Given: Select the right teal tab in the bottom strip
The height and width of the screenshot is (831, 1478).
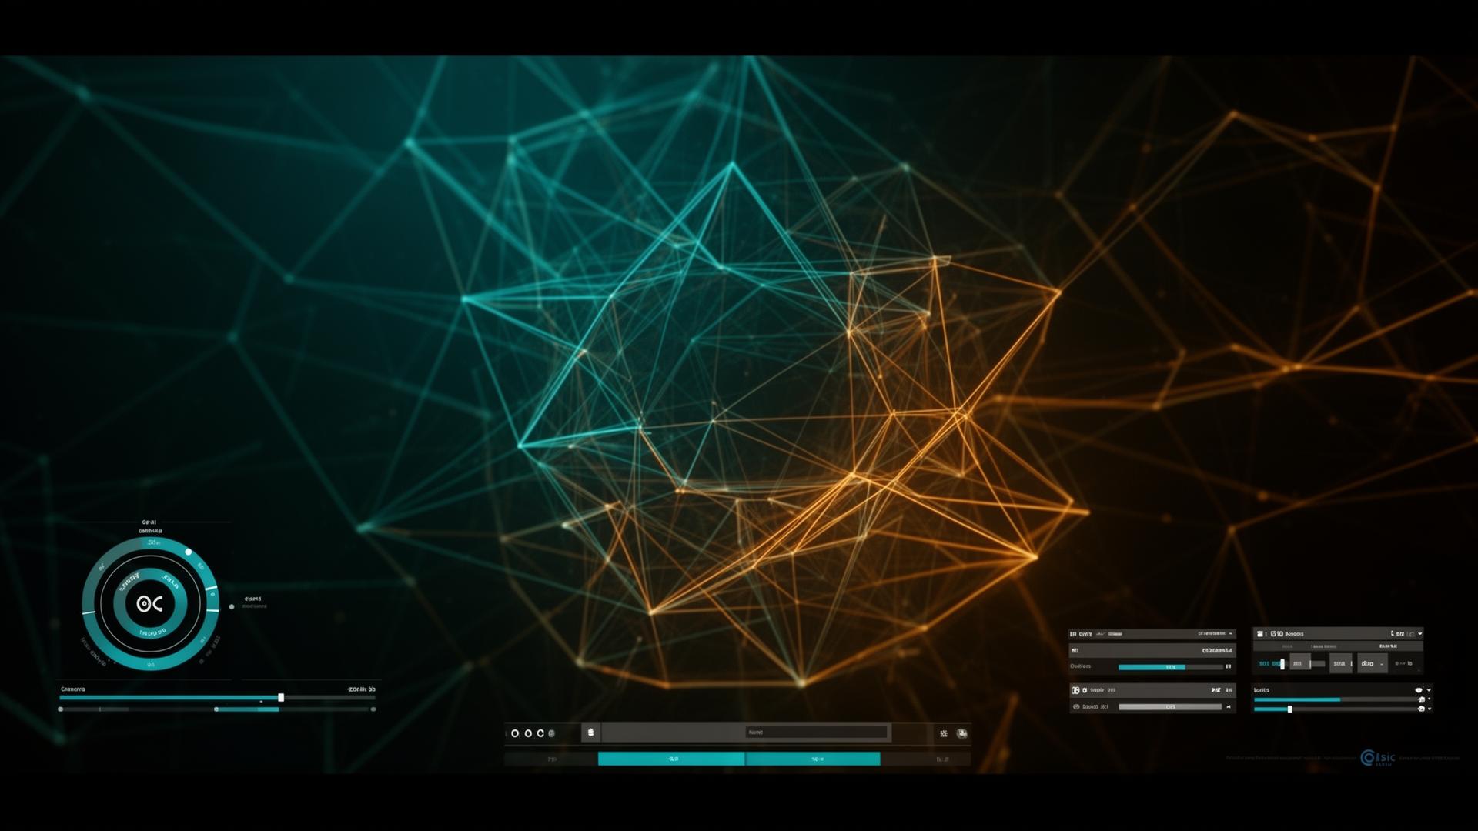Looking at the screenshot, I should coord(813,759).
